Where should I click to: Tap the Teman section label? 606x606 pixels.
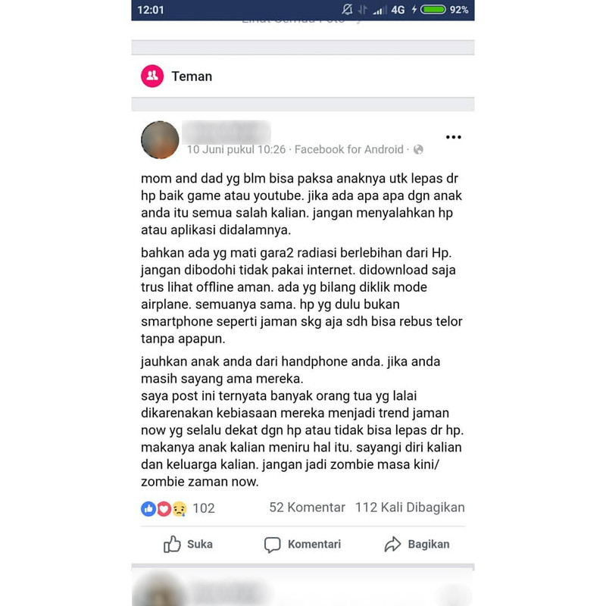[x=192, y=77]
